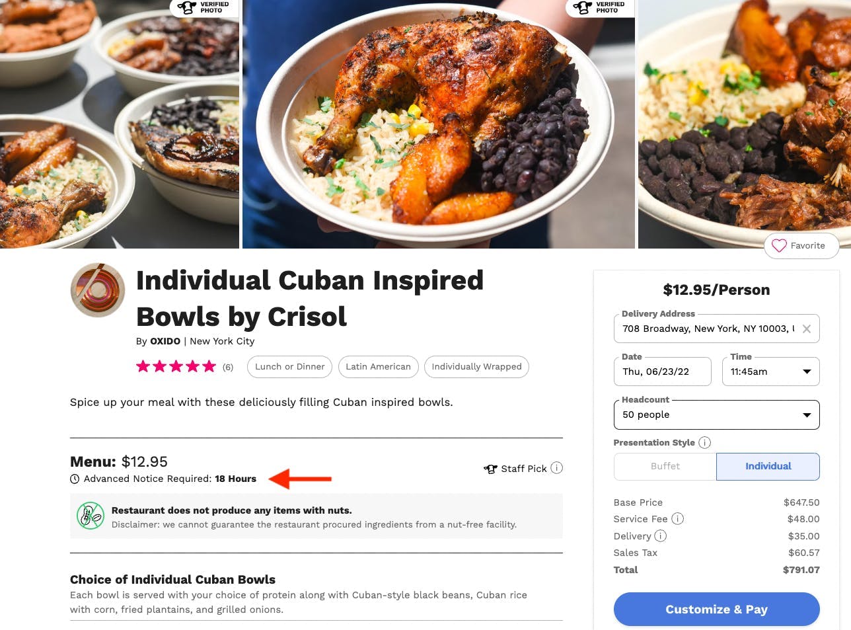The height and width of the screenshot is (630, 851).
Task: Click the Lunch or Dinner tag
Action: [x=289, y=367]
